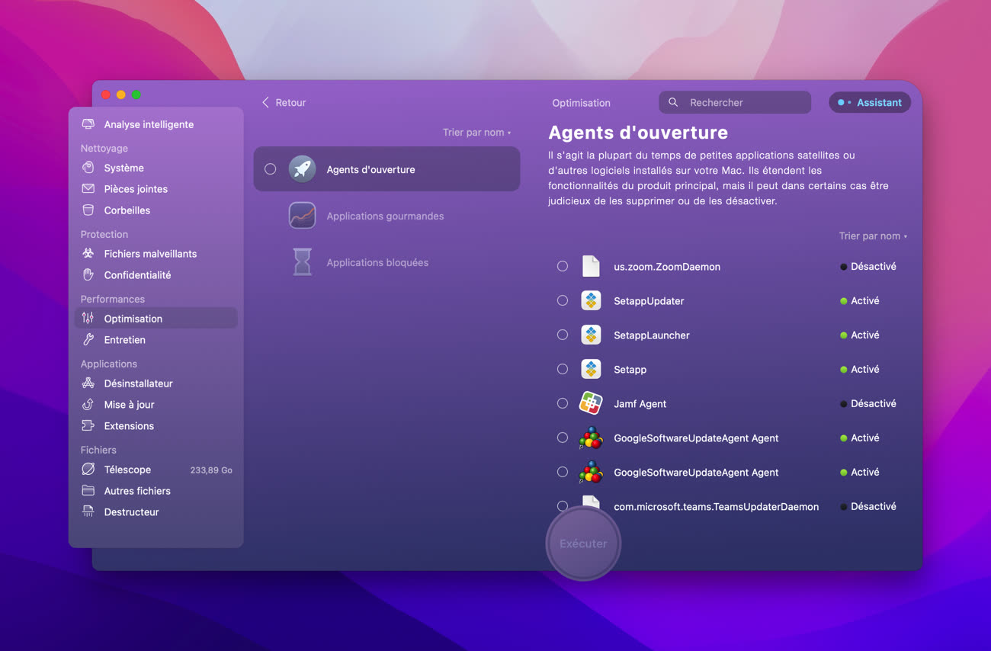Open Confidentialité section
991x651 pixels.
156,275
